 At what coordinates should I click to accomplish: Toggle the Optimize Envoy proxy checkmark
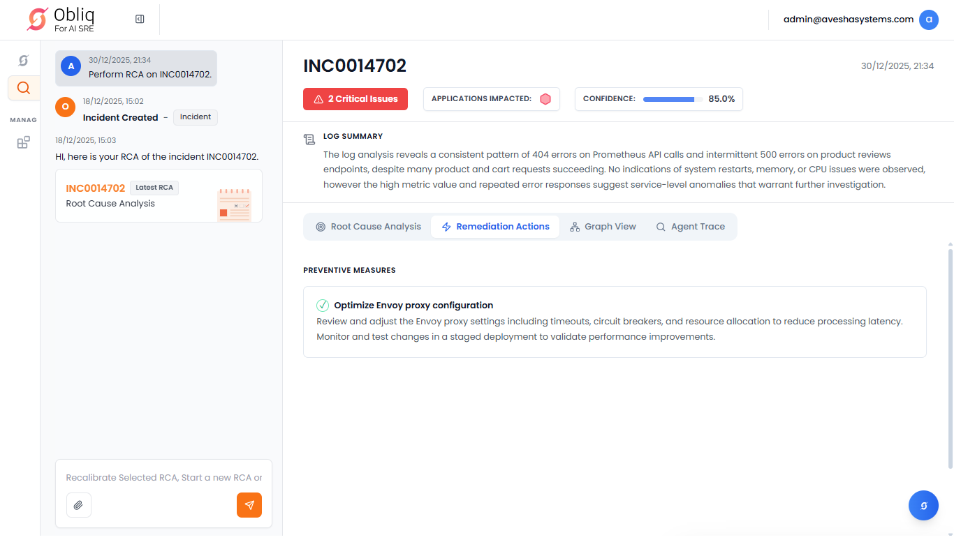323,306
